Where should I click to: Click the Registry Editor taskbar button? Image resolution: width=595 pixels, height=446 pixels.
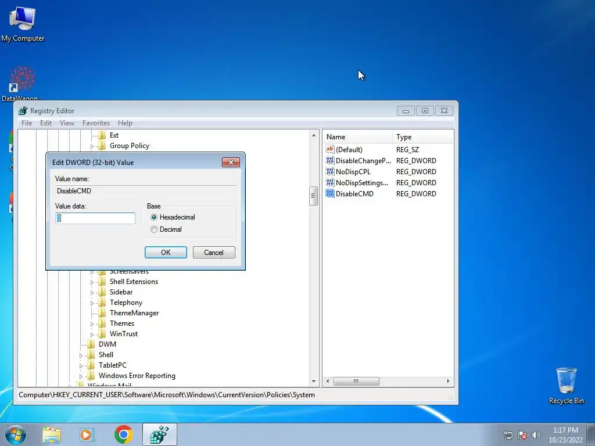(x=159, y=434)
